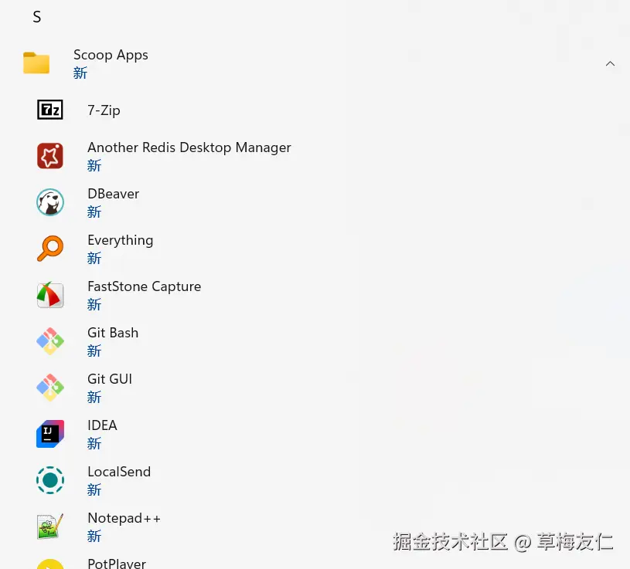Select the FastStone Capture name
Screen dimensions: 630x569
point(145,286)
